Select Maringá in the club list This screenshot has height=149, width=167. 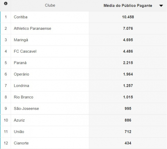click(21, 40)
